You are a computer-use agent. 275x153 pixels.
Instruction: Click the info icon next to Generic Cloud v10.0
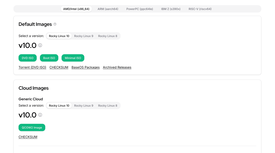[40, 115]
